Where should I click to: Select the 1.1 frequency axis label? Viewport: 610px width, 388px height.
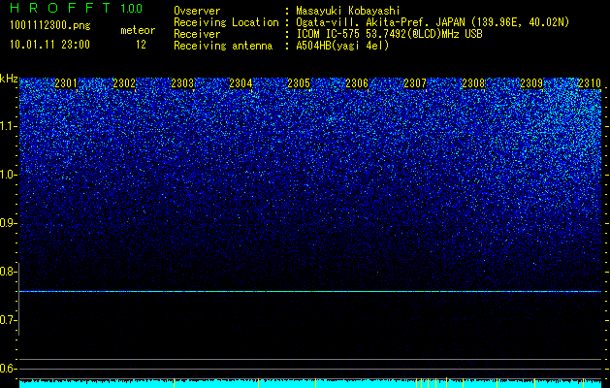tap(9, 126)
